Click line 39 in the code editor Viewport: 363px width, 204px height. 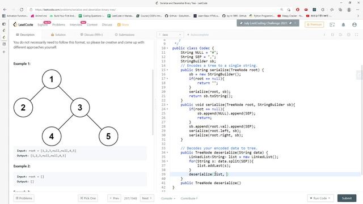coord(265,174)
